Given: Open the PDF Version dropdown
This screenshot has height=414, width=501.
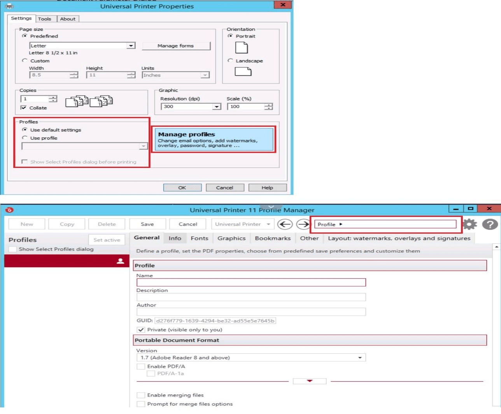Looking at the screenshot, I should click(360, 358).
